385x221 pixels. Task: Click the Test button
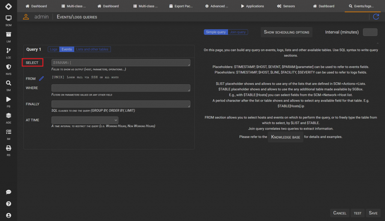point(357,213)
